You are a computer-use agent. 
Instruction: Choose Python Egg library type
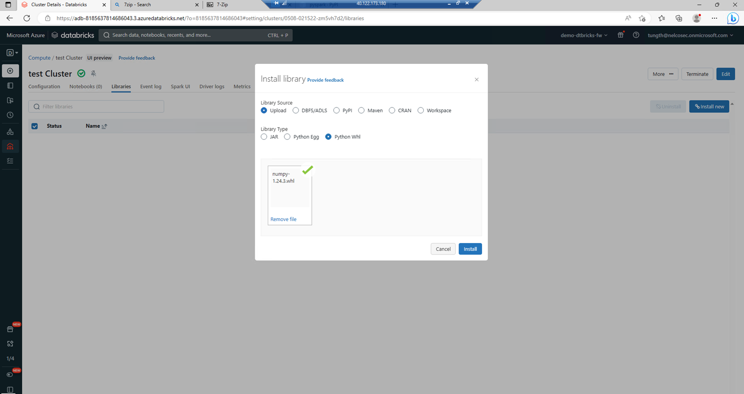287,137
